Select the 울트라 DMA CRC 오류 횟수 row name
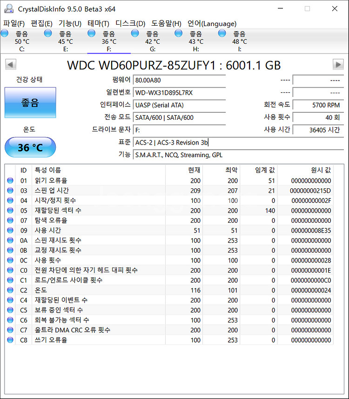The width and height of the screenshot is (349, 399). point(73,330)
